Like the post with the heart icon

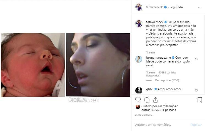[x=138, y=100]
